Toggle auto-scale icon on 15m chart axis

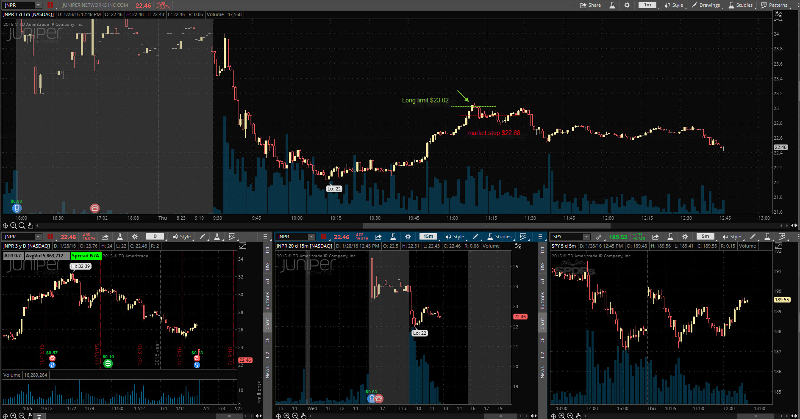[x=518, y=246]
